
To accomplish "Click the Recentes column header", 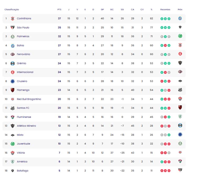I will point(165,9).
